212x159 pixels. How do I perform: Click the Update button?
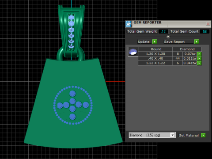[x=144, y=42]
